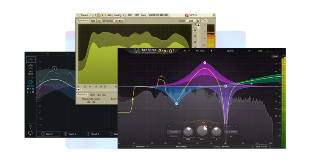
Task: Select the spectrum with sliders view icon
Action: (x=31, y=66)
